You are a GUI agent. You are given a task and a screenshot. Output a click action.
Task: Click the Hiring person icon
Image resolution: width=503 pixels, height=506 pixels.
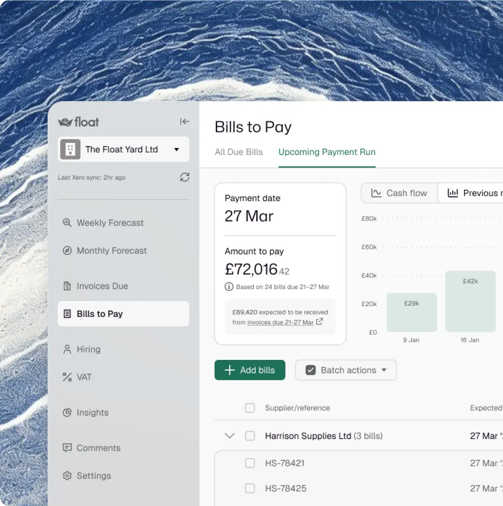pyautogui.click(x=67, y=349)
